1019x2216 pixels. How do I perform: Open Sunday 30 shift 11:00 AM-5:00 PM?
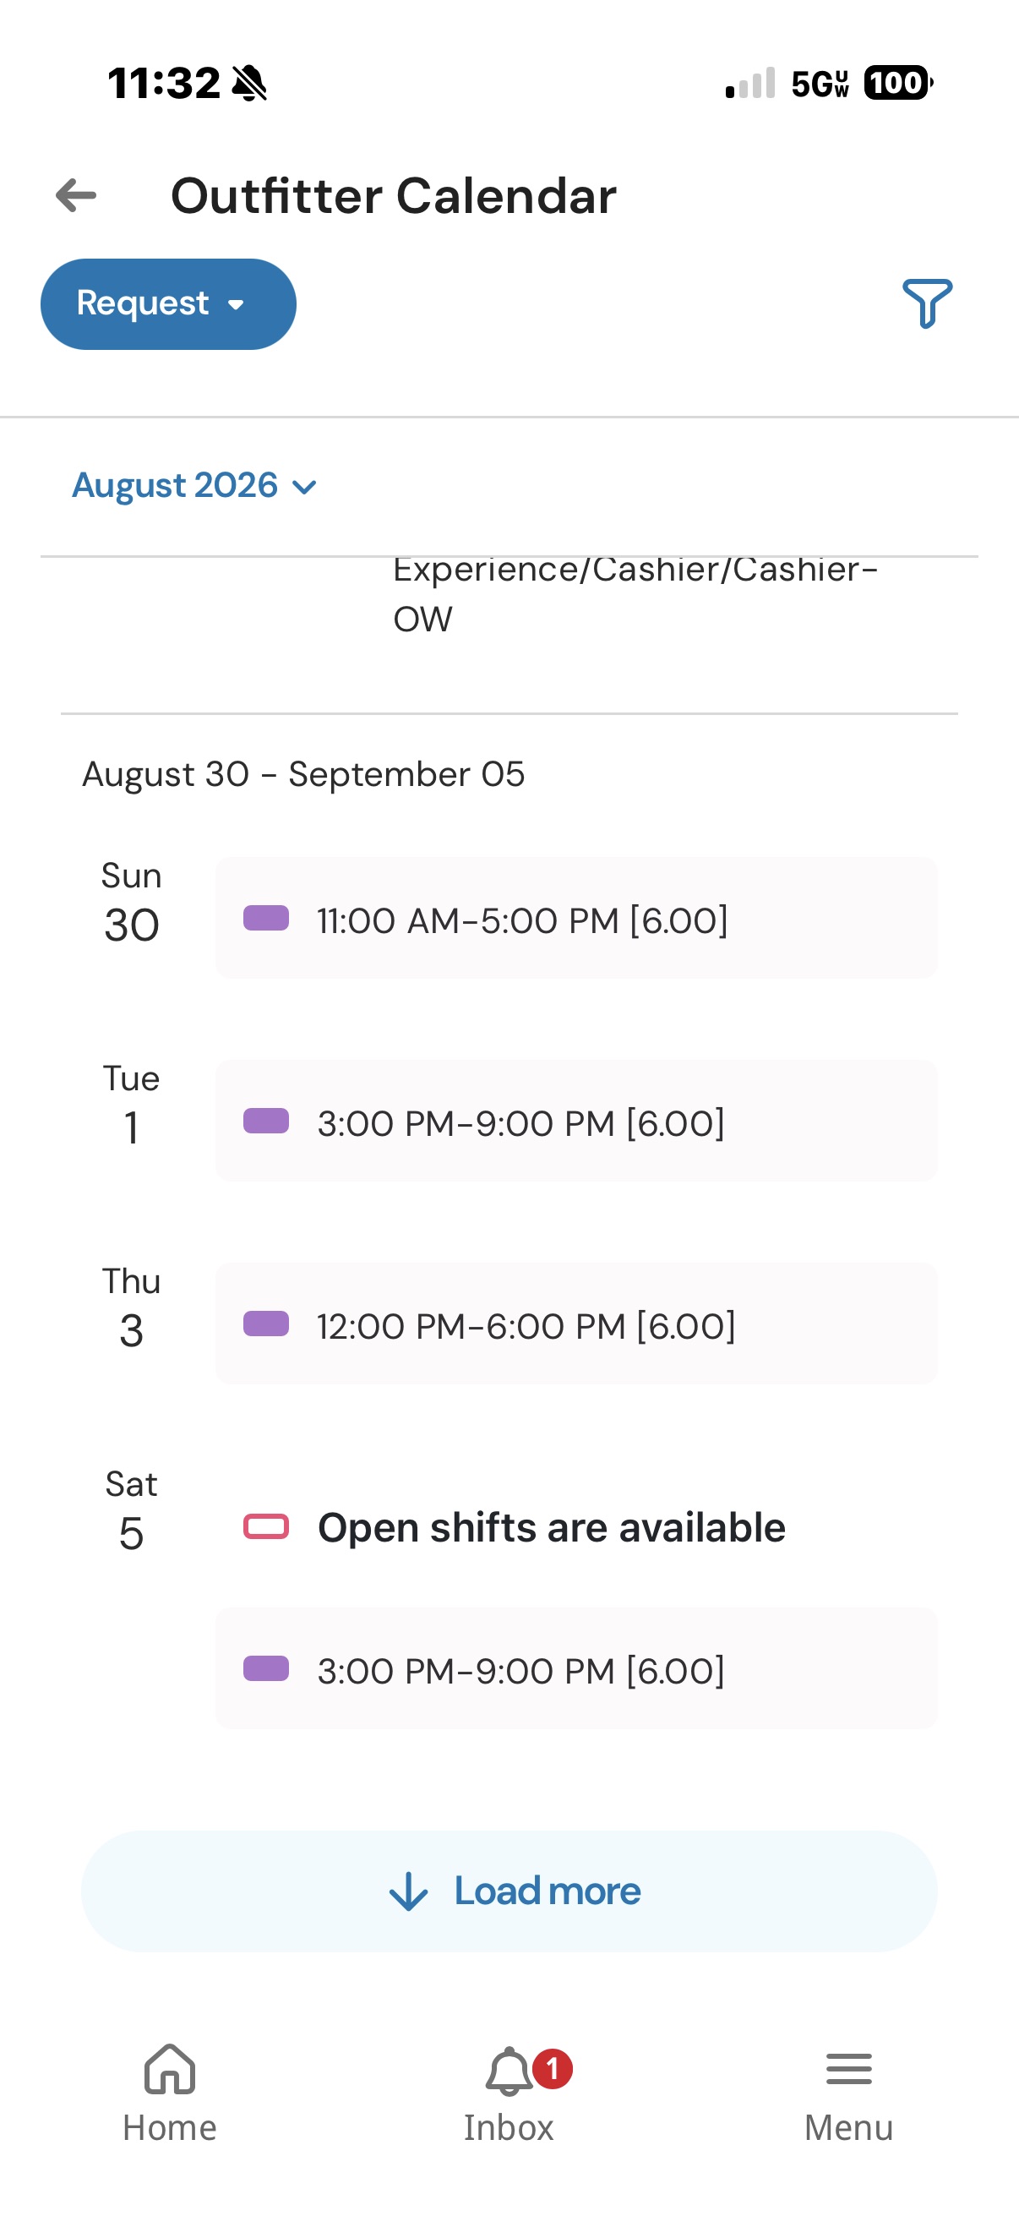pos(576,918)
